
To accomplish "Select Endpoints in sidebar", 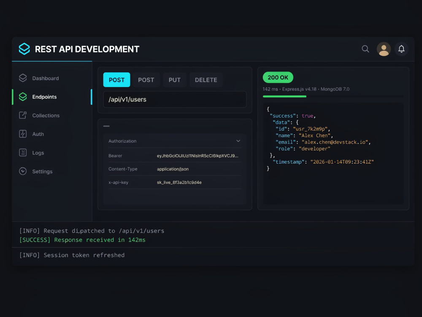I will click(44, 97).
